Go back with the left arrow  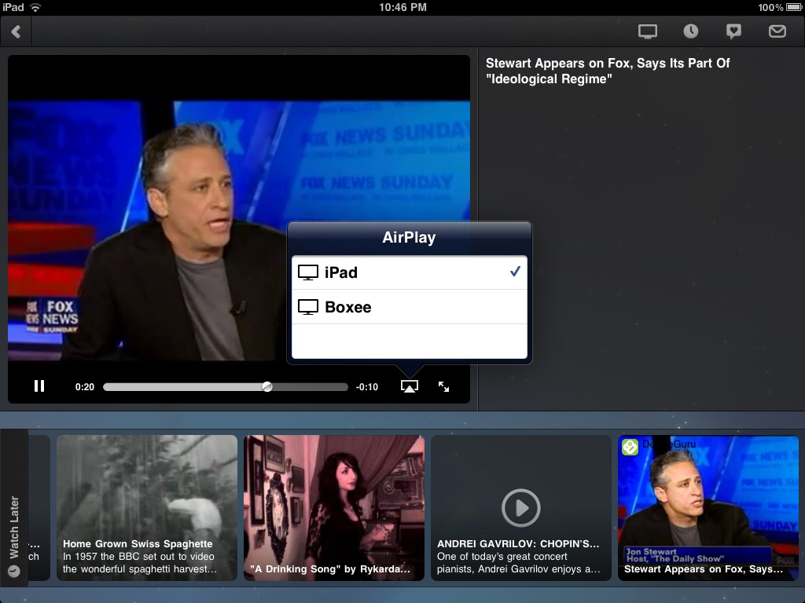(x=16, y=31)
